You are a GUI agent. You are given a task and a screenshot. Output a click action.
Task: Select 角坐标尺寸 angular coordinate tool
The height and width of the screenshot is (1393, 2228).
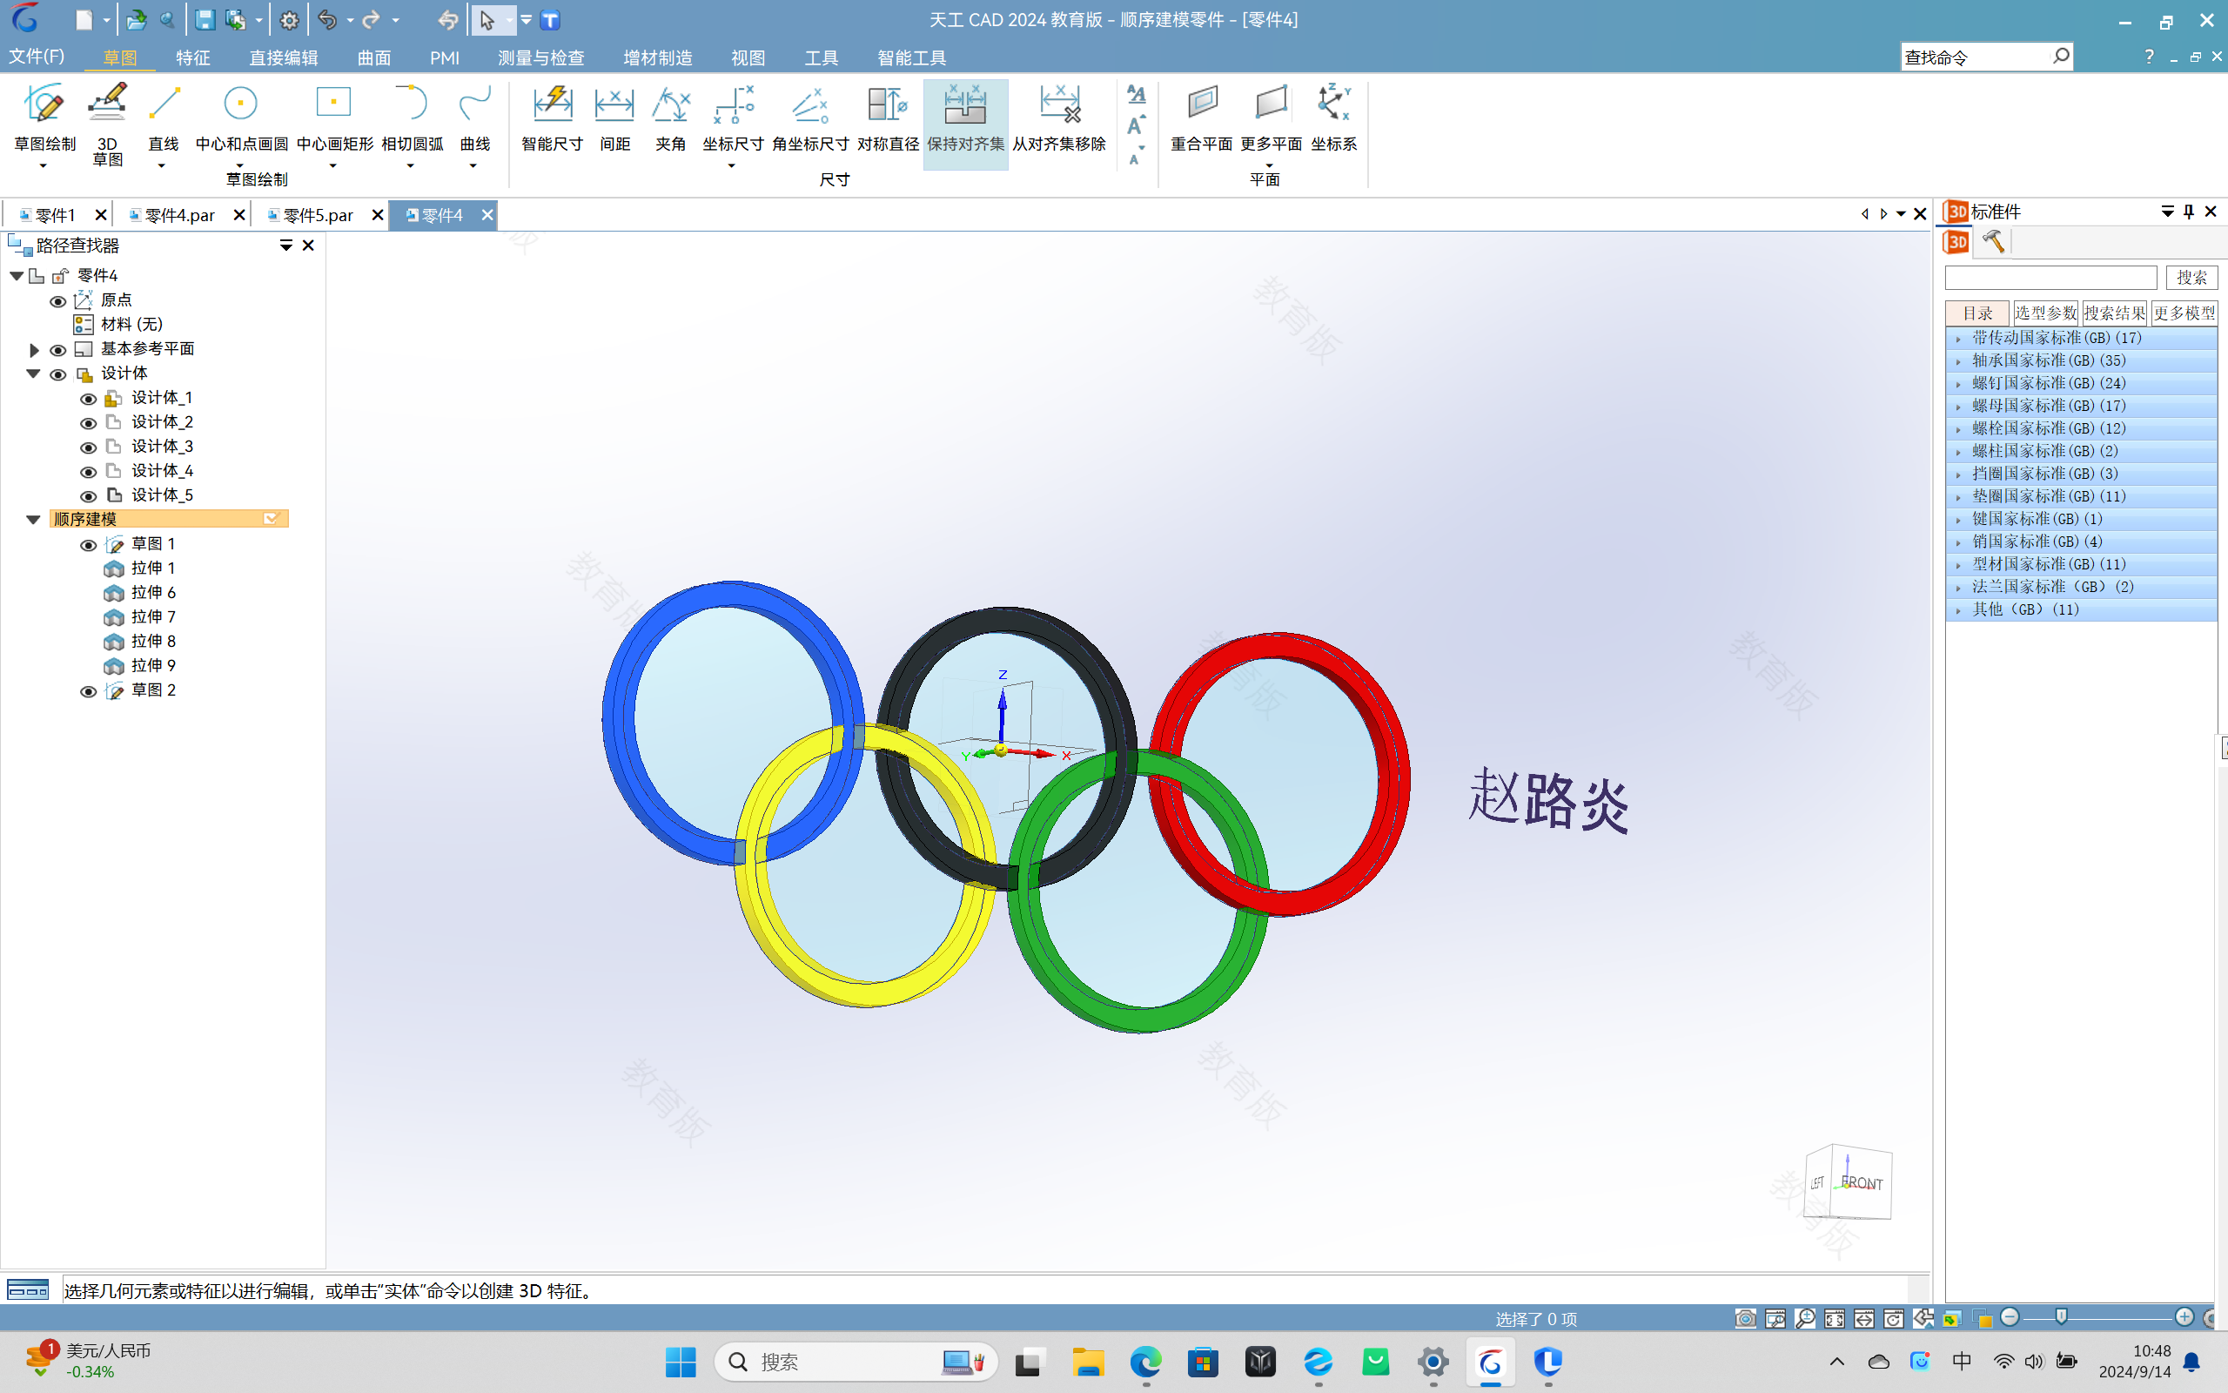point(810,118)
